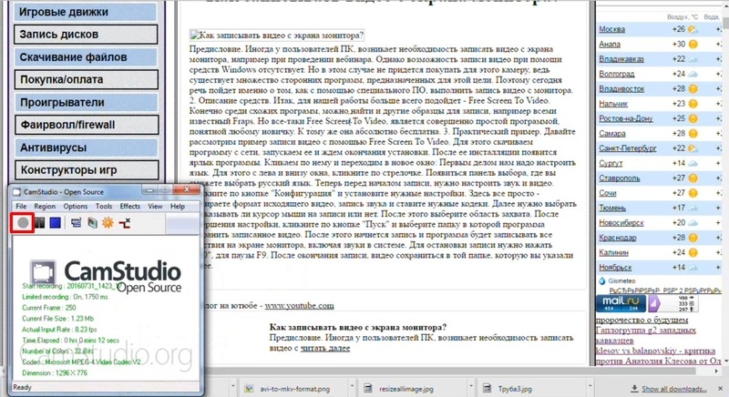Image resolution: width=729 pixels, height=397 pixels.
Task: Click the page horizontal scrollbar right arrow
Action: (718, 372)
